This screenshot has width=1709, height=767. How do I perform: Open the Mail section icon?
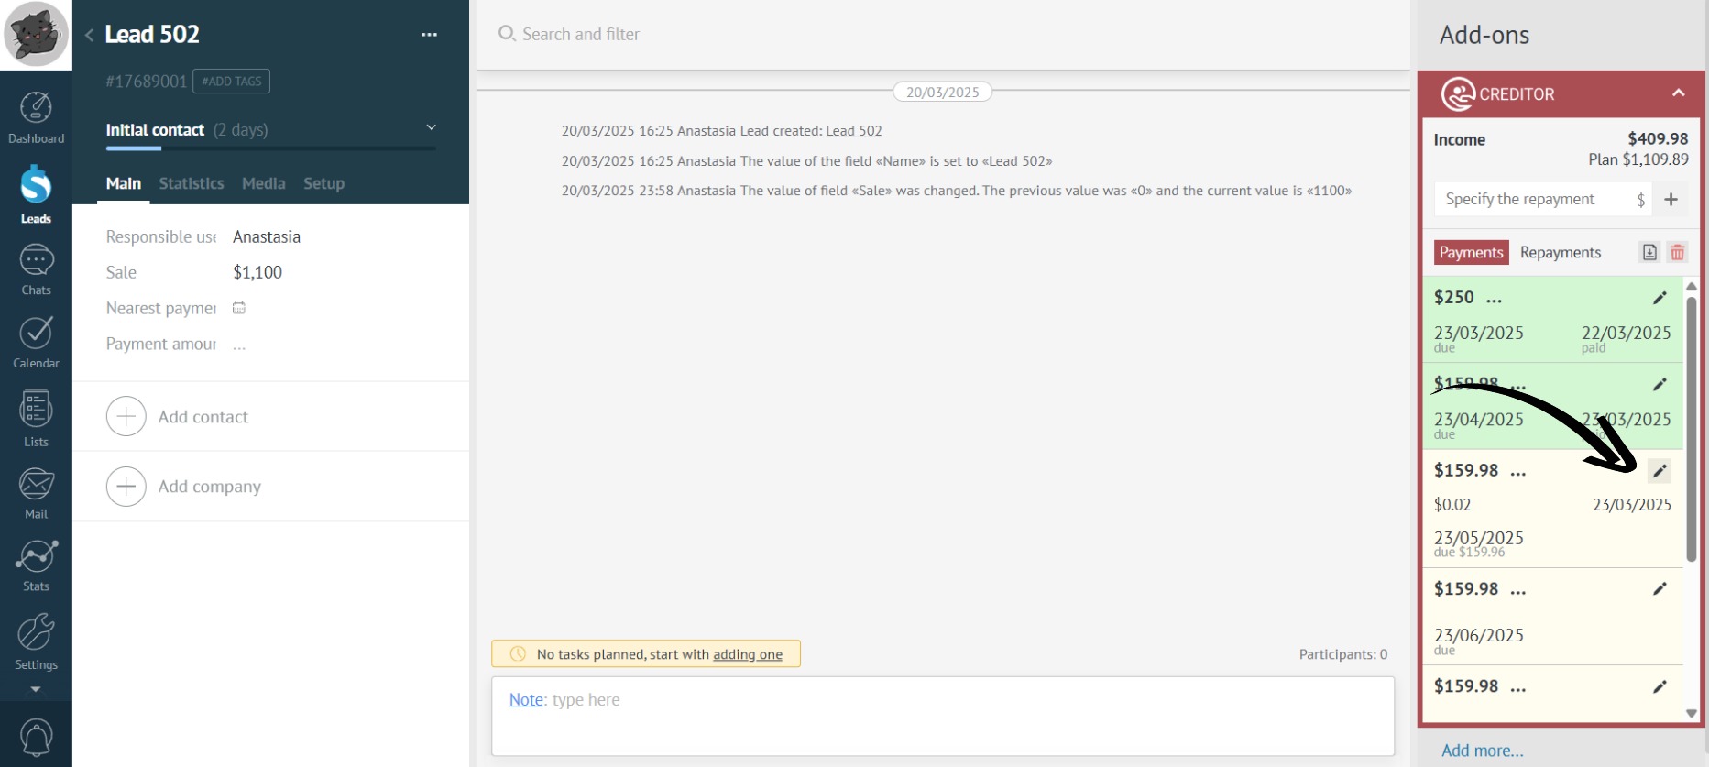[x=36, y=492]
